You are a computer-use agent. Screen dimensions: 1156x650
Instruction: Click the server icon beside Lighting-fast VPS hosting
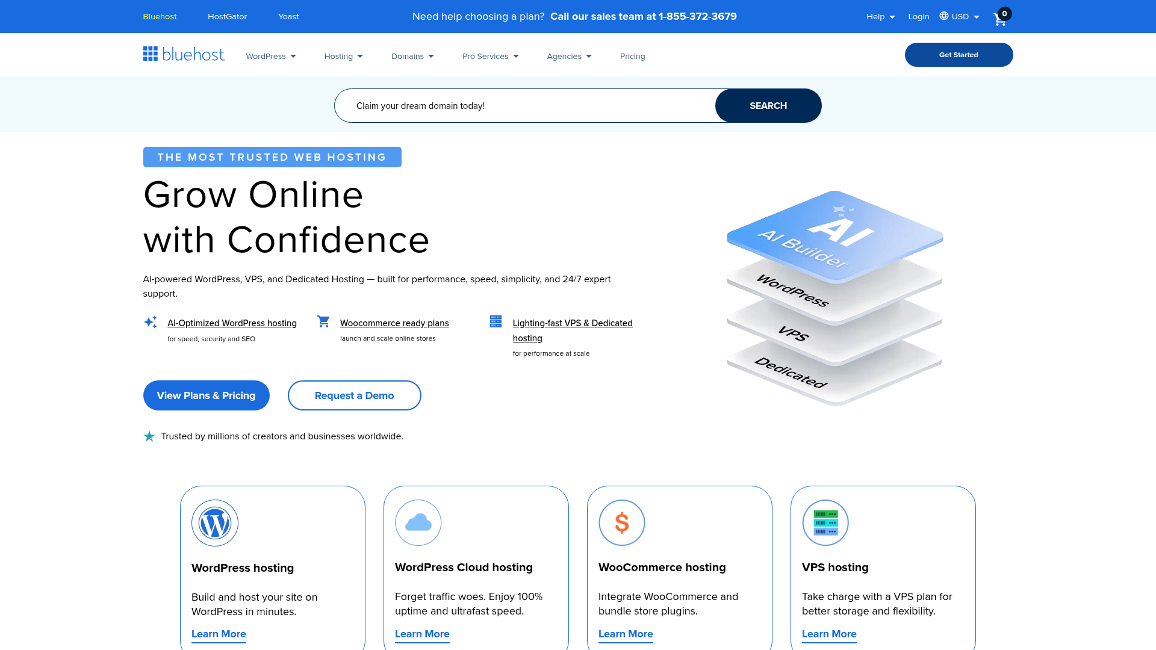(496, 321)
